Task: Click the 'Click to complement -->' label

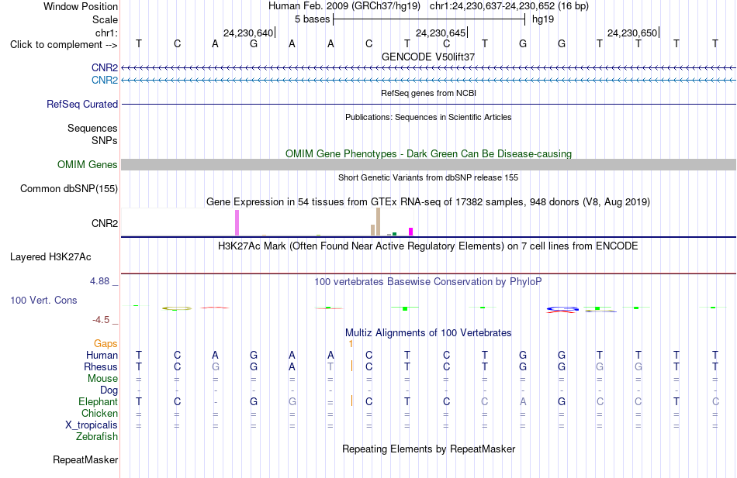Action: point(64,45)
